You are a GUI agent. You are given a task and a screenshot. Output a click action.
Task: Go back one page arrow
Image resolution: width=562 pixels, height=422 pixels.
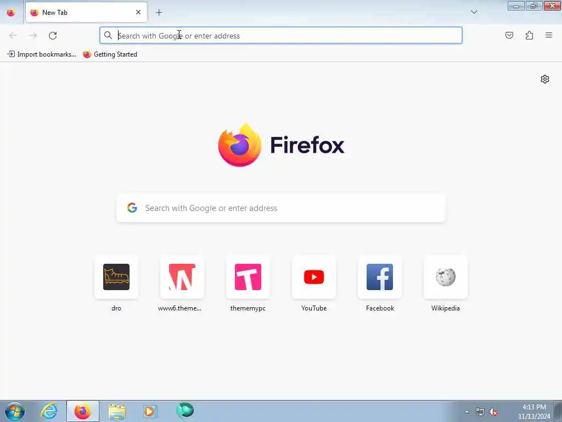tap(13, 36)
